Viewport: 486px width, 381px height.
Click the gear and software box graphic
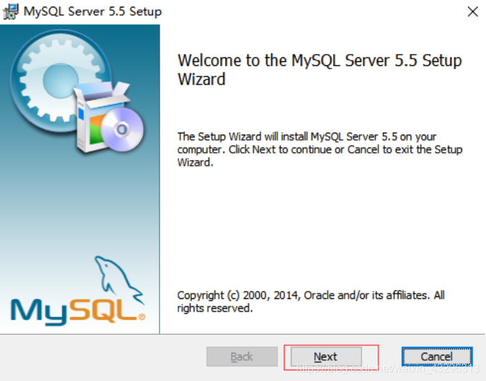77,92
